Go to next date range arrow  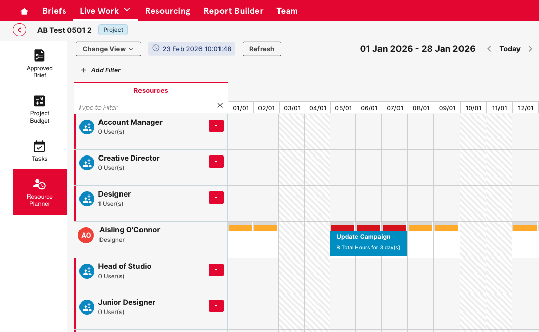pos(530,49)
